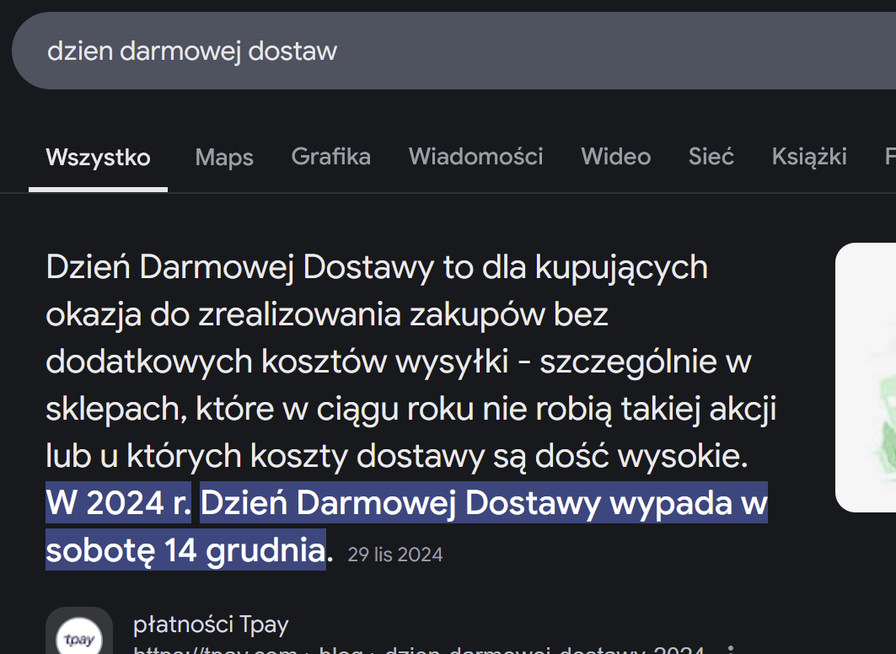The width and height of the screenshot is (896, 654).
Task: Click the cut-off tab after Książki
Action: pos(888,157)
